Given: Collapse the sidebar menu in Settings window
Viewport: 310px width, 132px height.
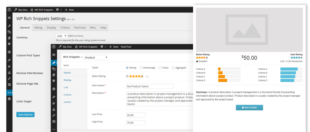Looking at the screenshot, I should 9,99.
